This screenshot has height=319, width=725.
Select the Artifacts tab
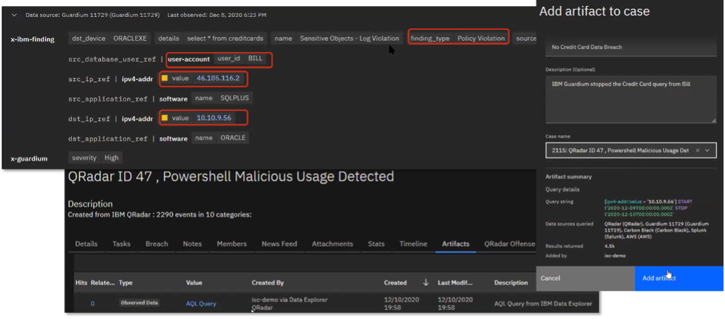point(456,244)
